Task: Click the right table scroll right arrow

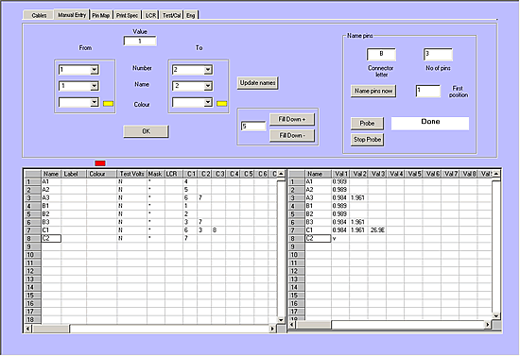Action: click(x=488, y=325)
